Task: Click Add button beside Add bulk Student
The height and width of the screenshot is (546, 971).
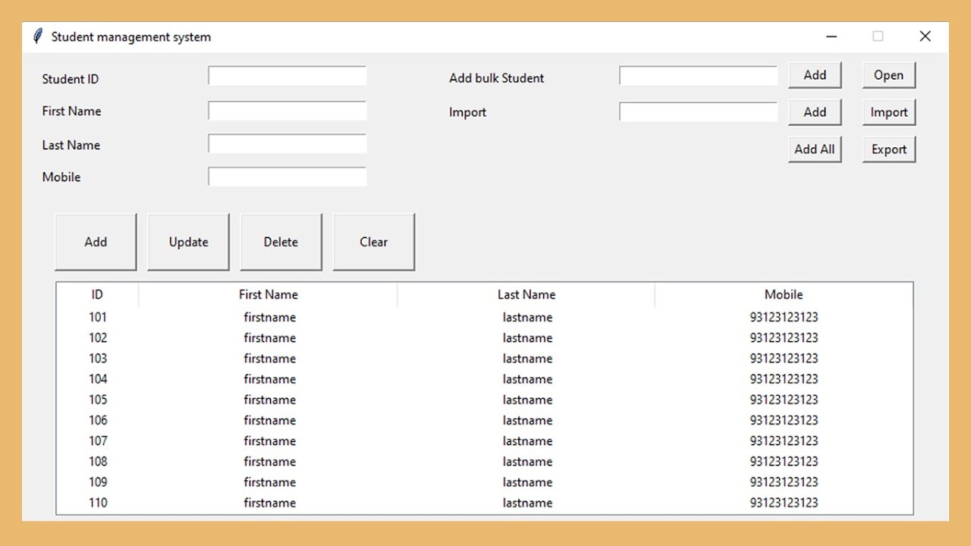Action: click(x=815, y=75)
